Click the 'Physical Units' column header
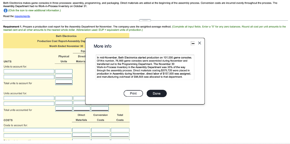 (64, 59)
